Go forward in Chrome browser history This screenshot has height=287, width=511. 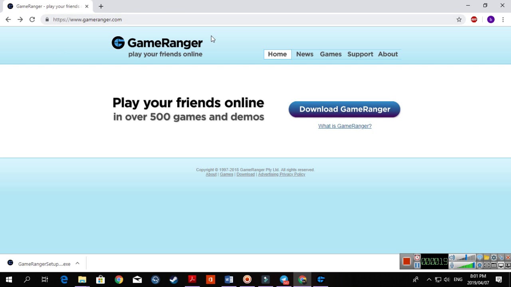[20, 20]
